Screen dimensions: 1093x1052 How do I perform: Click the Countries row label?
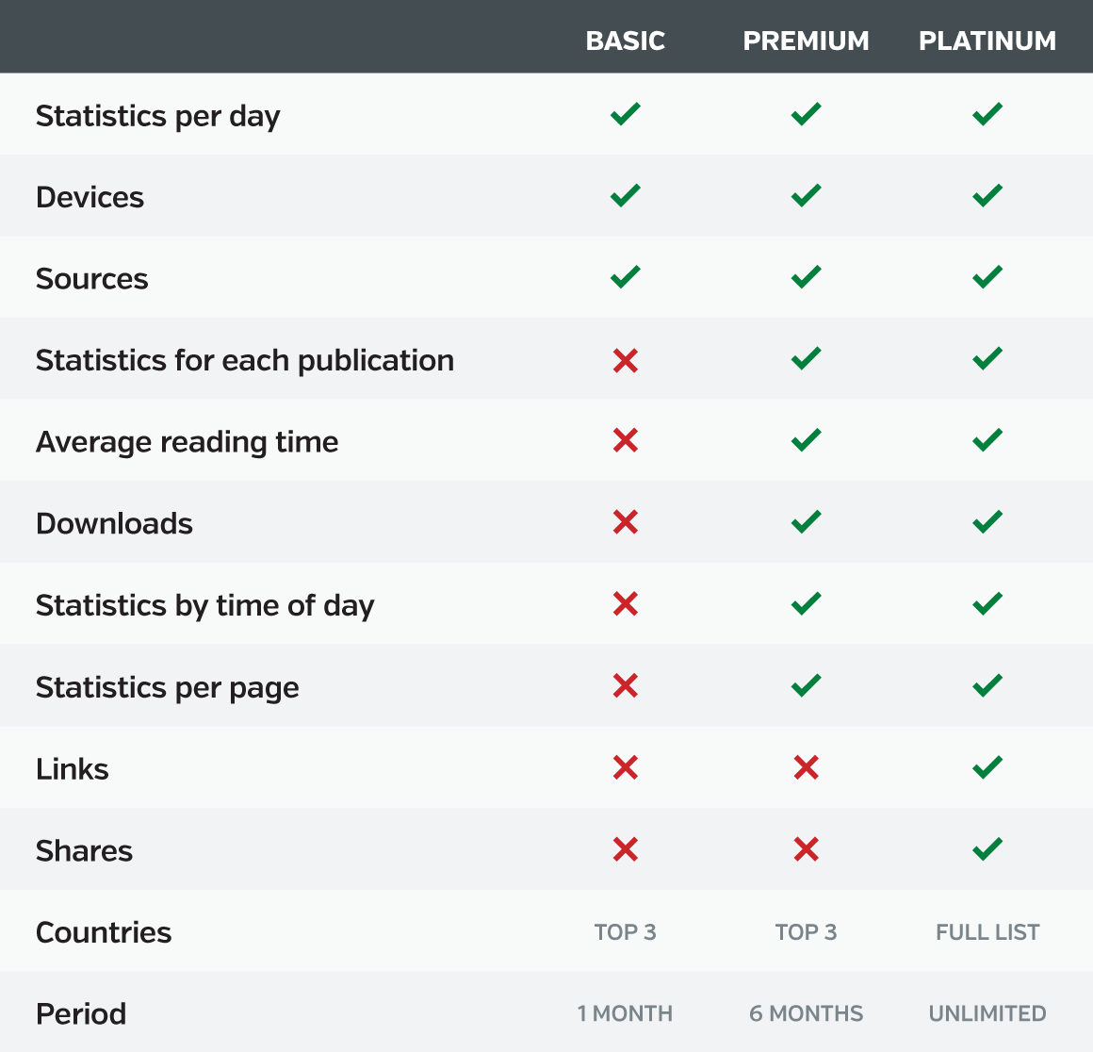click(104, 933)
